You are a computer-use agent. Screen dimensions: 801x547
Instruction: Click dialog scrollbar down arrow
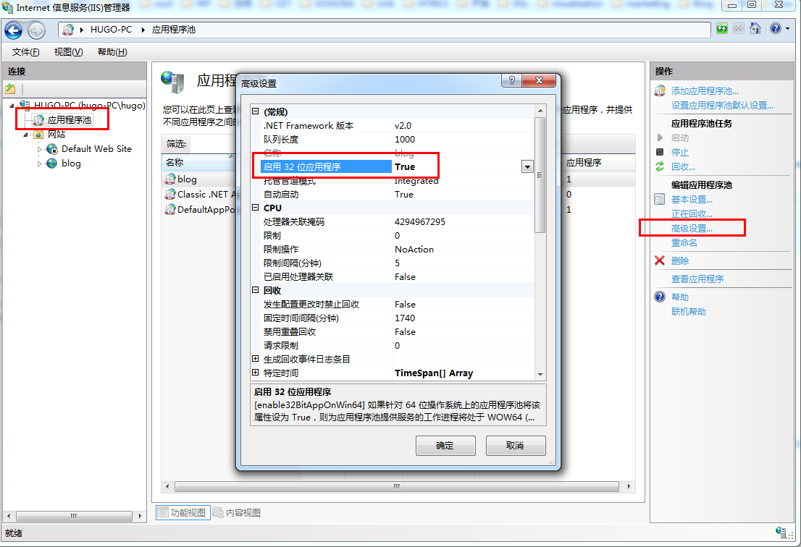pos(540,375)
